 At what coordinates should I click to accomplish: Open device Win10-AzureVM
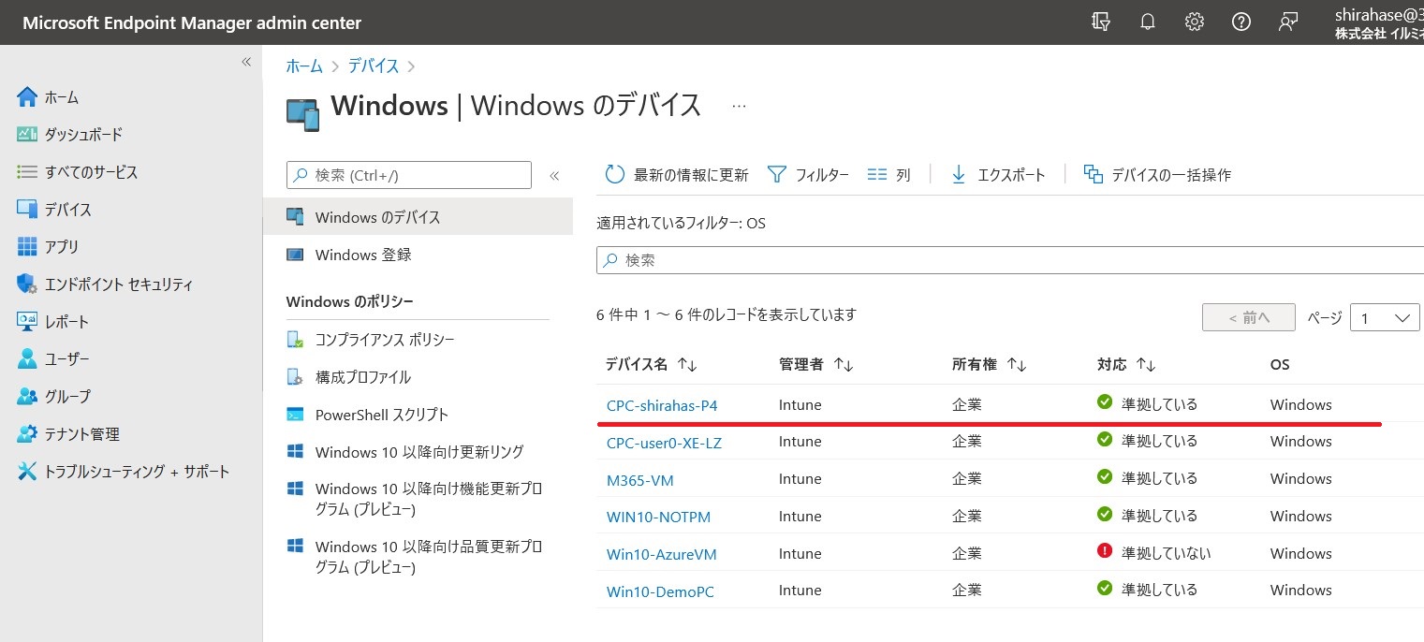pos(662,554)
